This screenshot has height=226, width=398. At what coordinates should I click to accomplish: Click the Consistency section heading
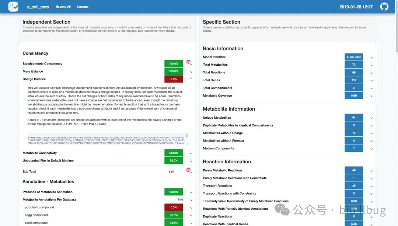35,53
